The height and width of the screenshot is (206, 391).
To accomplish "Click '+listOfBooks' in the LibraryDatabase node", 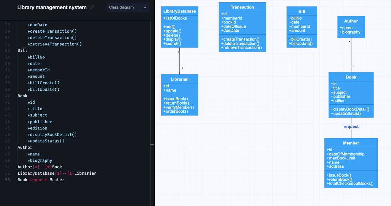I will pos(175,18).
